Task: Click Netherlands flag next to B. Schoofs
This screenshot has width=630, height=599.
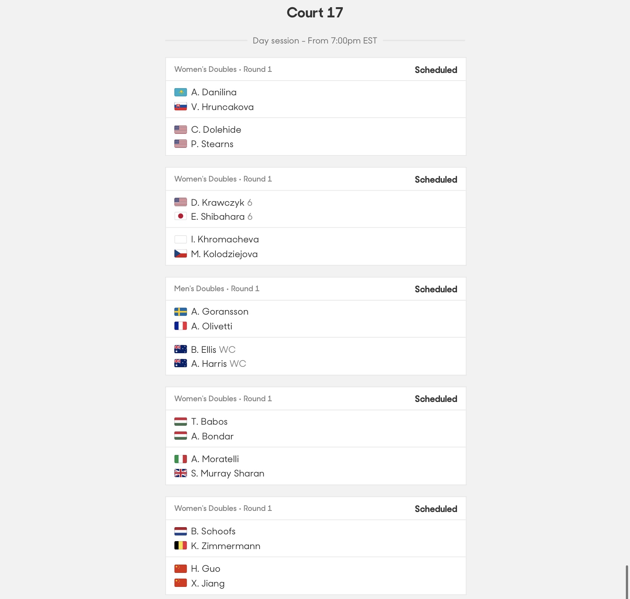Action: point(180,531)
